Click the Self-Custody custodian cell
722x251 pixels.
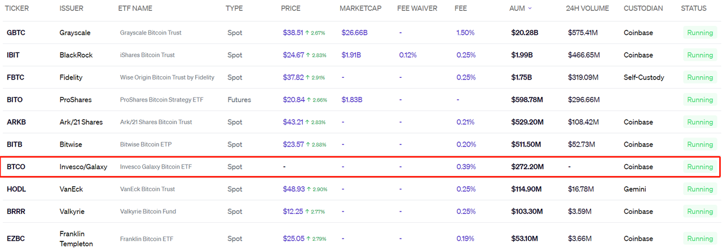[644, 77]
